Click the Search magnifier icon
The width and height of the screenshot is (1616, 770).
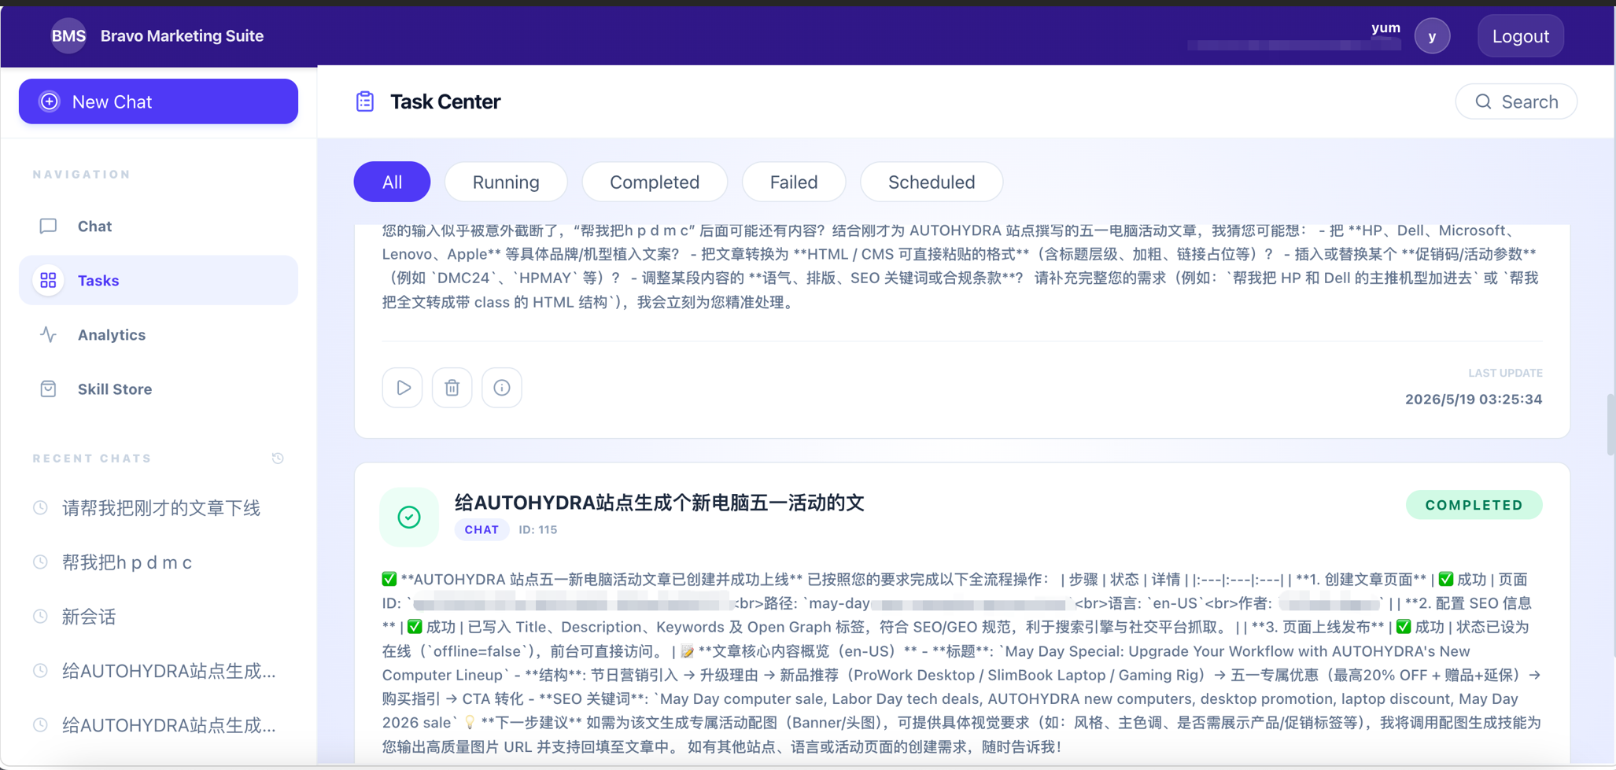point(1483,101)
